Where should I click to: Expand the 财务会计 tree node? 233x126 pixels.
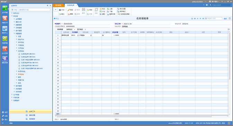coord(12,13)
